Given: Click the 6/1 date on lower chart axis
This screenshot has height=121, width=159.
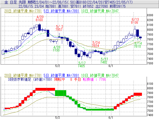Looking at the screenshot, I should [x=111, y=118].
